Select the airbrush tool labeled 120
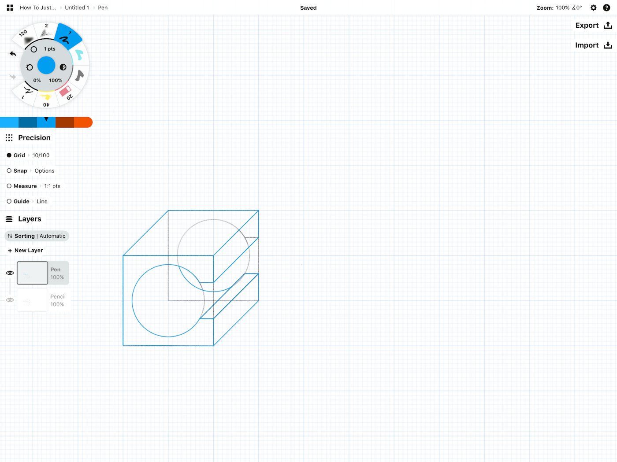This screenshot has height=462, width=617. [x=26, y=37]
